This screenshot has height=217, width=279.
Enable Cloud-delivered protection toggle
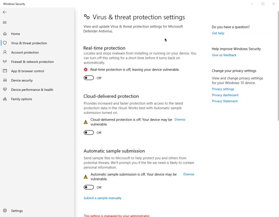[x=89, y=133]
